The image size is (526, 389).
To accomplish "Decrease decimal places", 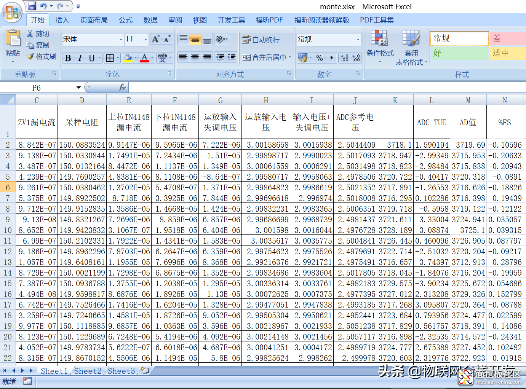I will (356, 58).
